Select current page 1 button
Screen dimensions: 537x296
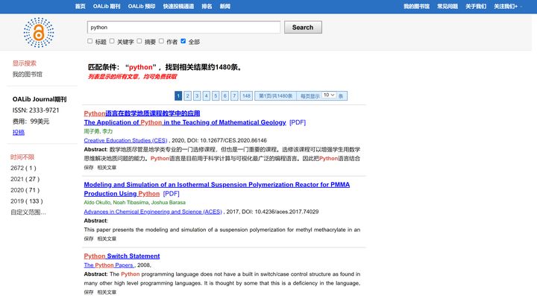click(x=178, y=96)
